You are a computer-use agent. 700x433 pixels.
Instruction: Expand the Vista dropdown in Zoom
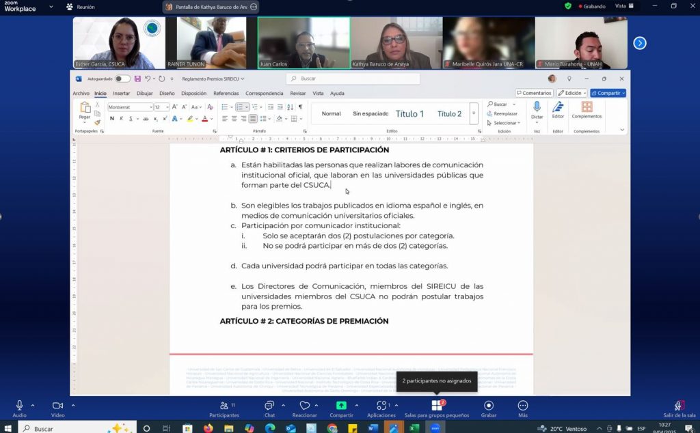pyautogui.click(x=624, y=6)
